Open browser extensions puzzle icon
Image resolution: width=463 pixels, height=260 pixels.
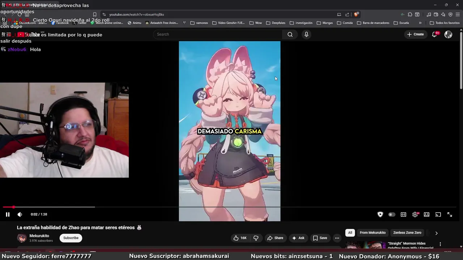pos(410,14)
